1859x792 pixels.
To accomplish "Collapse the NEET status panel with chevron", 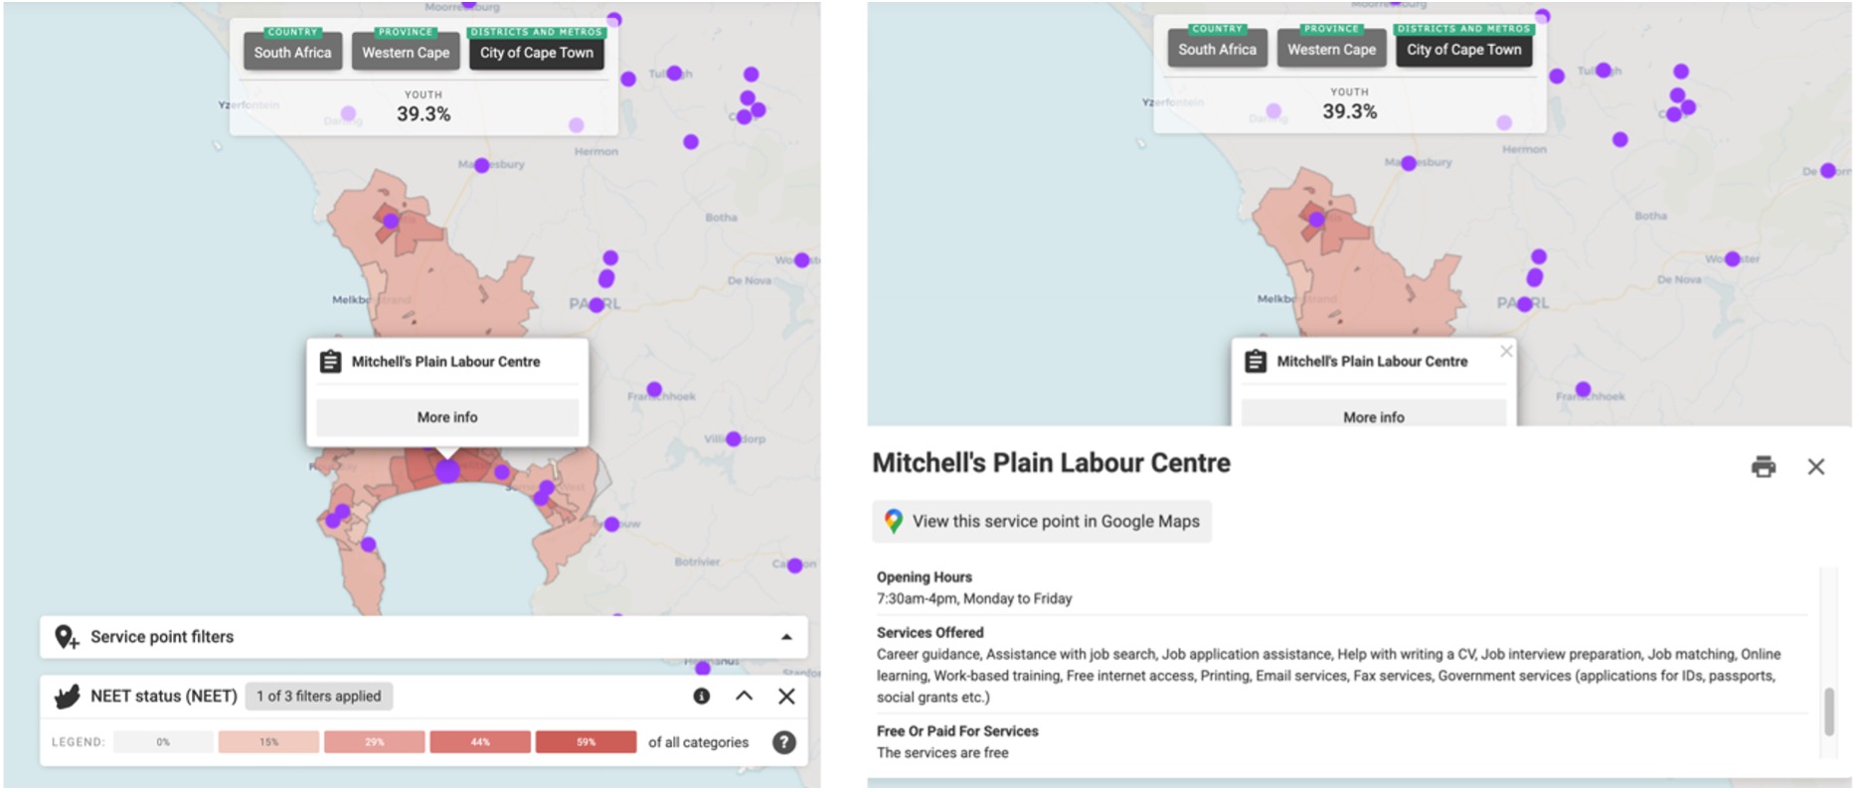I will 744,697.
